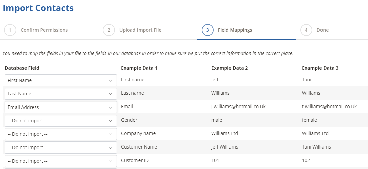This screenshot has height=169, width=368.
Task: Expand the dropdown for Company name row
Action: (61, 134)
